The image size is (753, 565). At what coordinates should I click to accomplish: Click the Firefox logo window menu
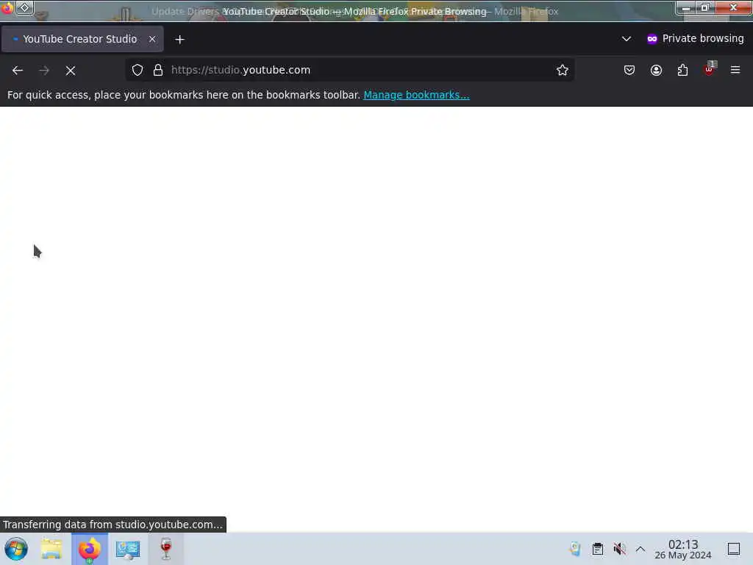7,8
